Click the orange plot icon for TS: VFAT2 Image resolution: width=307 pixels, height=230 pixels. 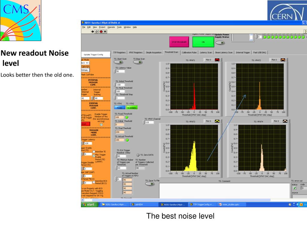pyautogui.click(x=283, y=60)
